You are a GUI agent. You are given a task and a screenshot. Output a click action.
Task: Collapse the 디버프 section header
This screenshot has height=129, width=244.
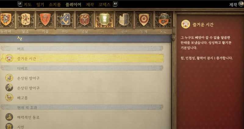(82, 68)
